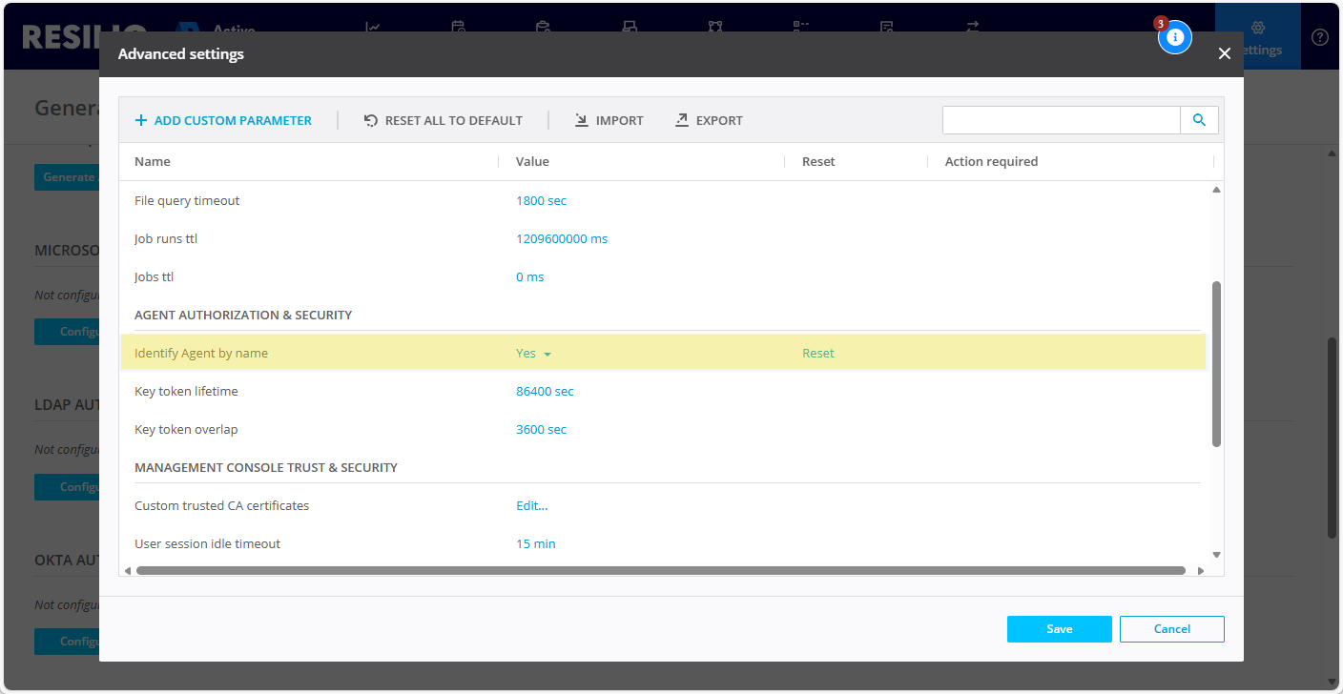Edit Custom trusted CA certificates
Screen dimensions: 1343x694
tap(531, 506)
